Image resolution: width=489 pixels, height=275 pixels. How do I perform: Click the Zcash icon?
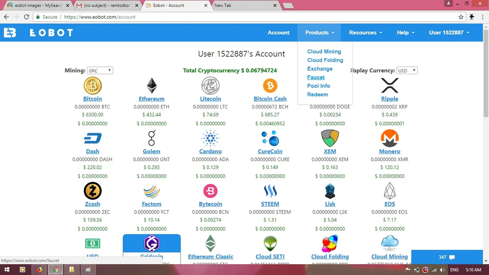[x=92, y=191]
